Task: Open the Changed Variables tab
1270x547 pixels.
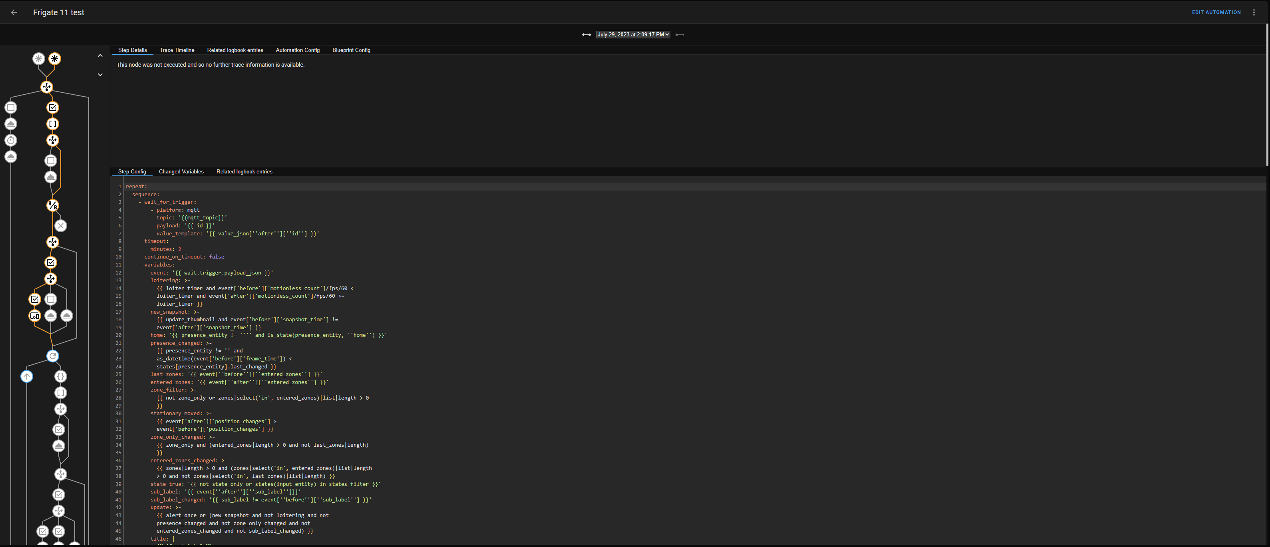Action: (181, 172)
